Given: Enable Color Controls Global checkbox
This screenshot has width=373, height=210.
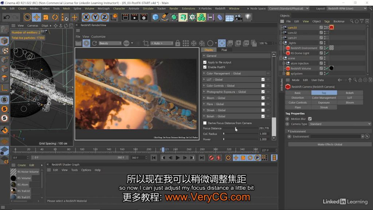Looking at the screenshot, I should (x=263, y=86).
